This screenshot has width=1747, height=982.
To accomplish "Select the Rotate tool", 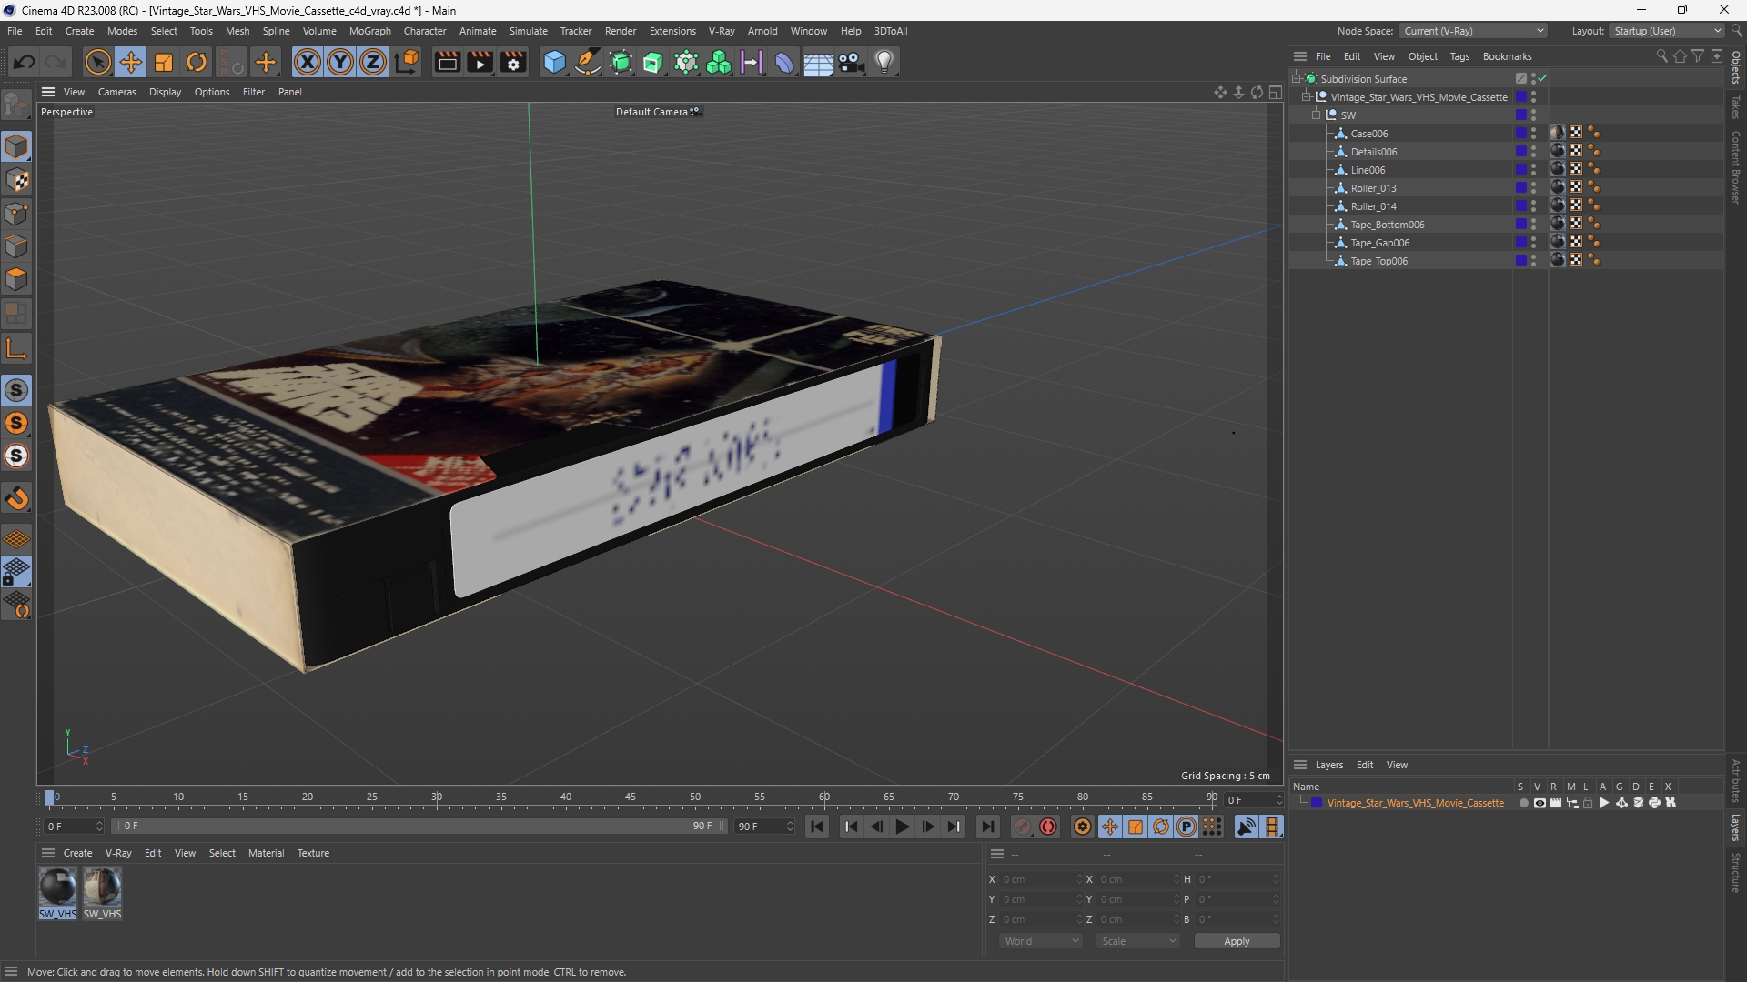I will (x=197, y=62).
